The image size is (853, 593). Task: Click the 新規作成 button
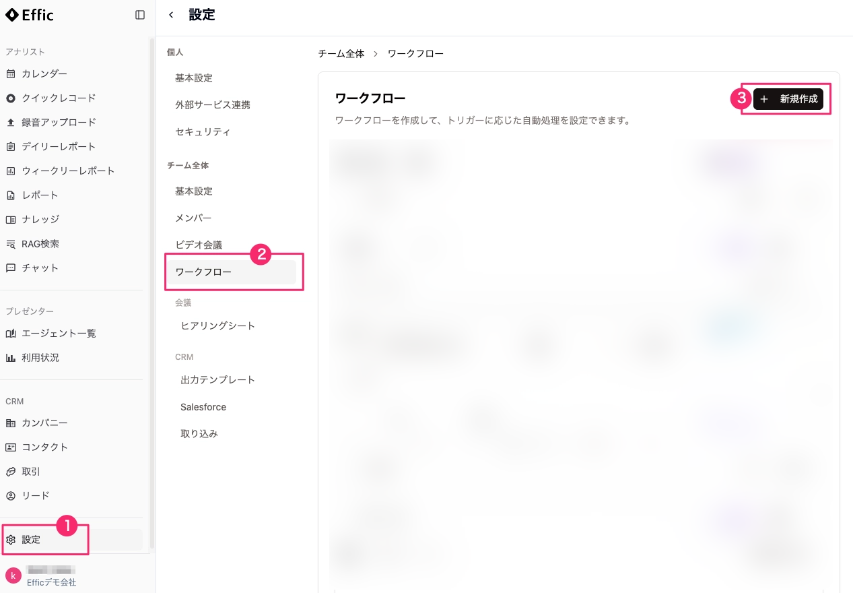click(788, 99)
